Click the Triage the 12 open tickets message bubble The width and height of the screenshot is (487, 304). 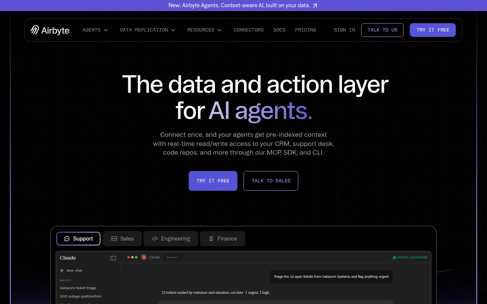[x=331, y=277]
